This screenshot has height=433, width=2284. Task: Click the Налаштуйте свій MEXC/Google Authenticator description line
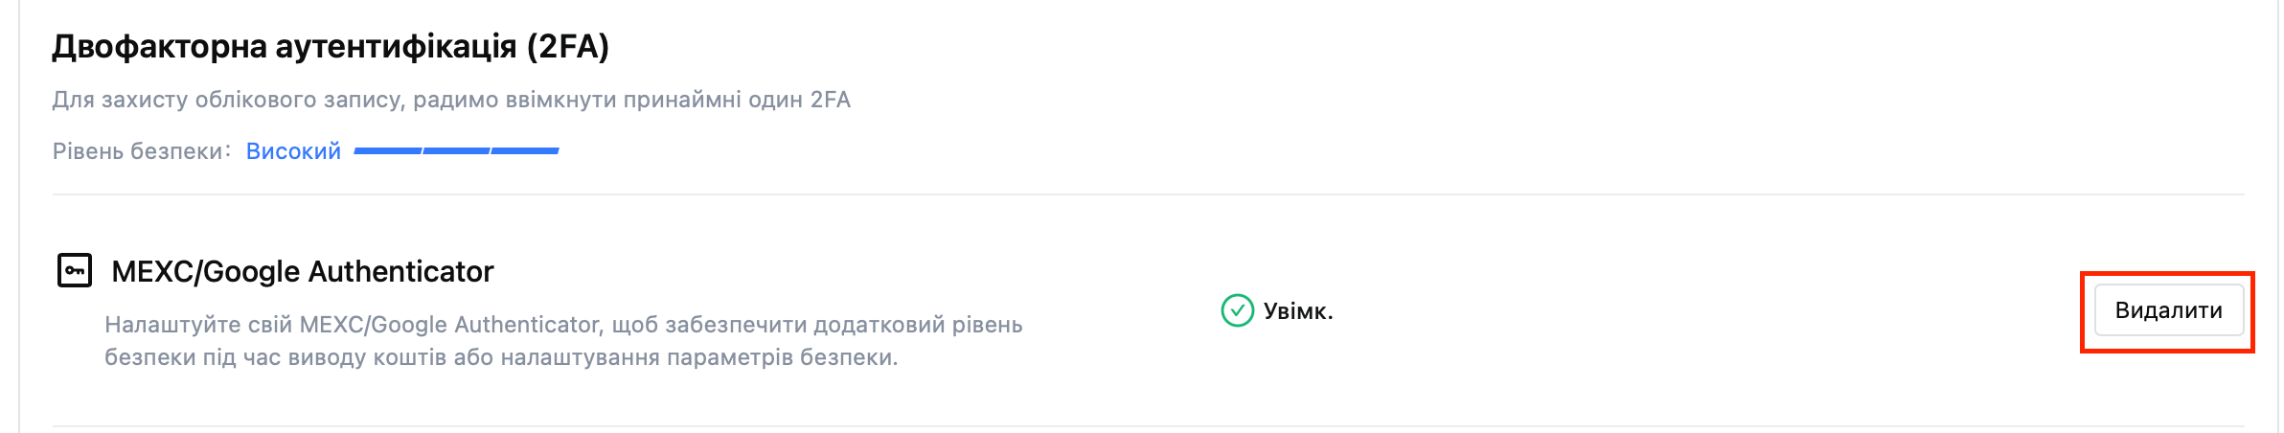(563, 325)
